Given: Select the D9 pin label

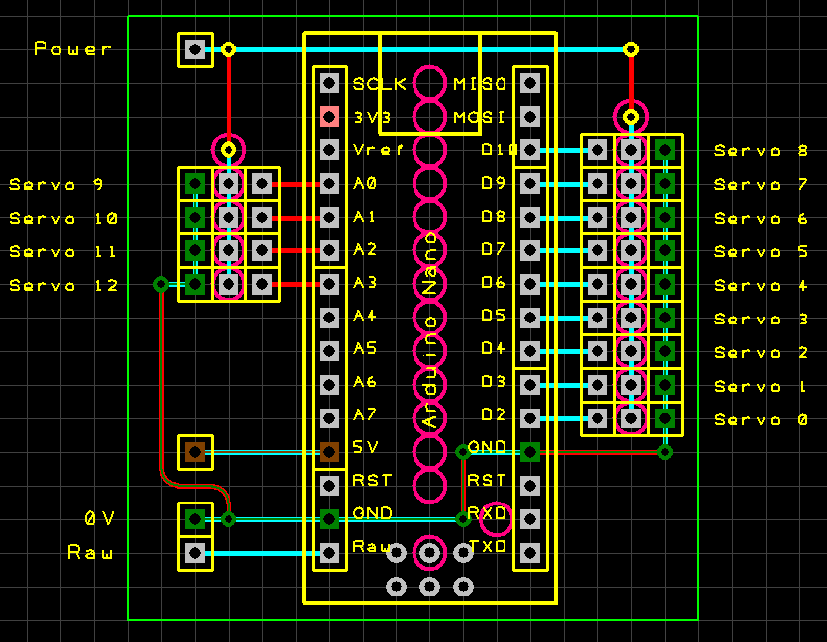Looking at the screenshot, I should 494,184.
